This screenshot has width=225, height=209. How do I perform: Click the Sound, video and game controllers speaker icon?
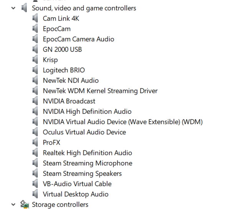[24, 8]
